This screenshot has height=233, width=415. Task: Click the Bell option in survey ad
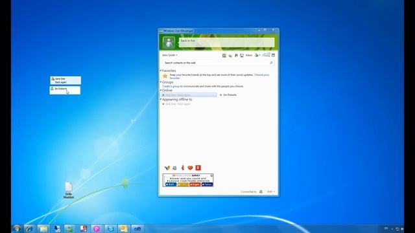click(171, 184)
